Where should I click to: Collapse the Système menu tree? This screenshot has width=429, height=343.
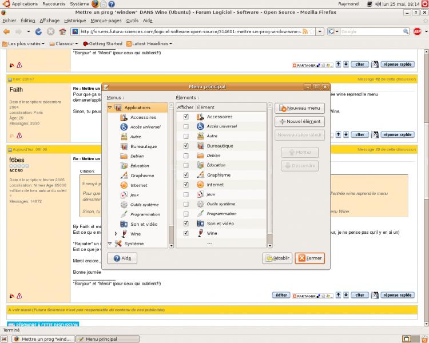coord(110,244)
